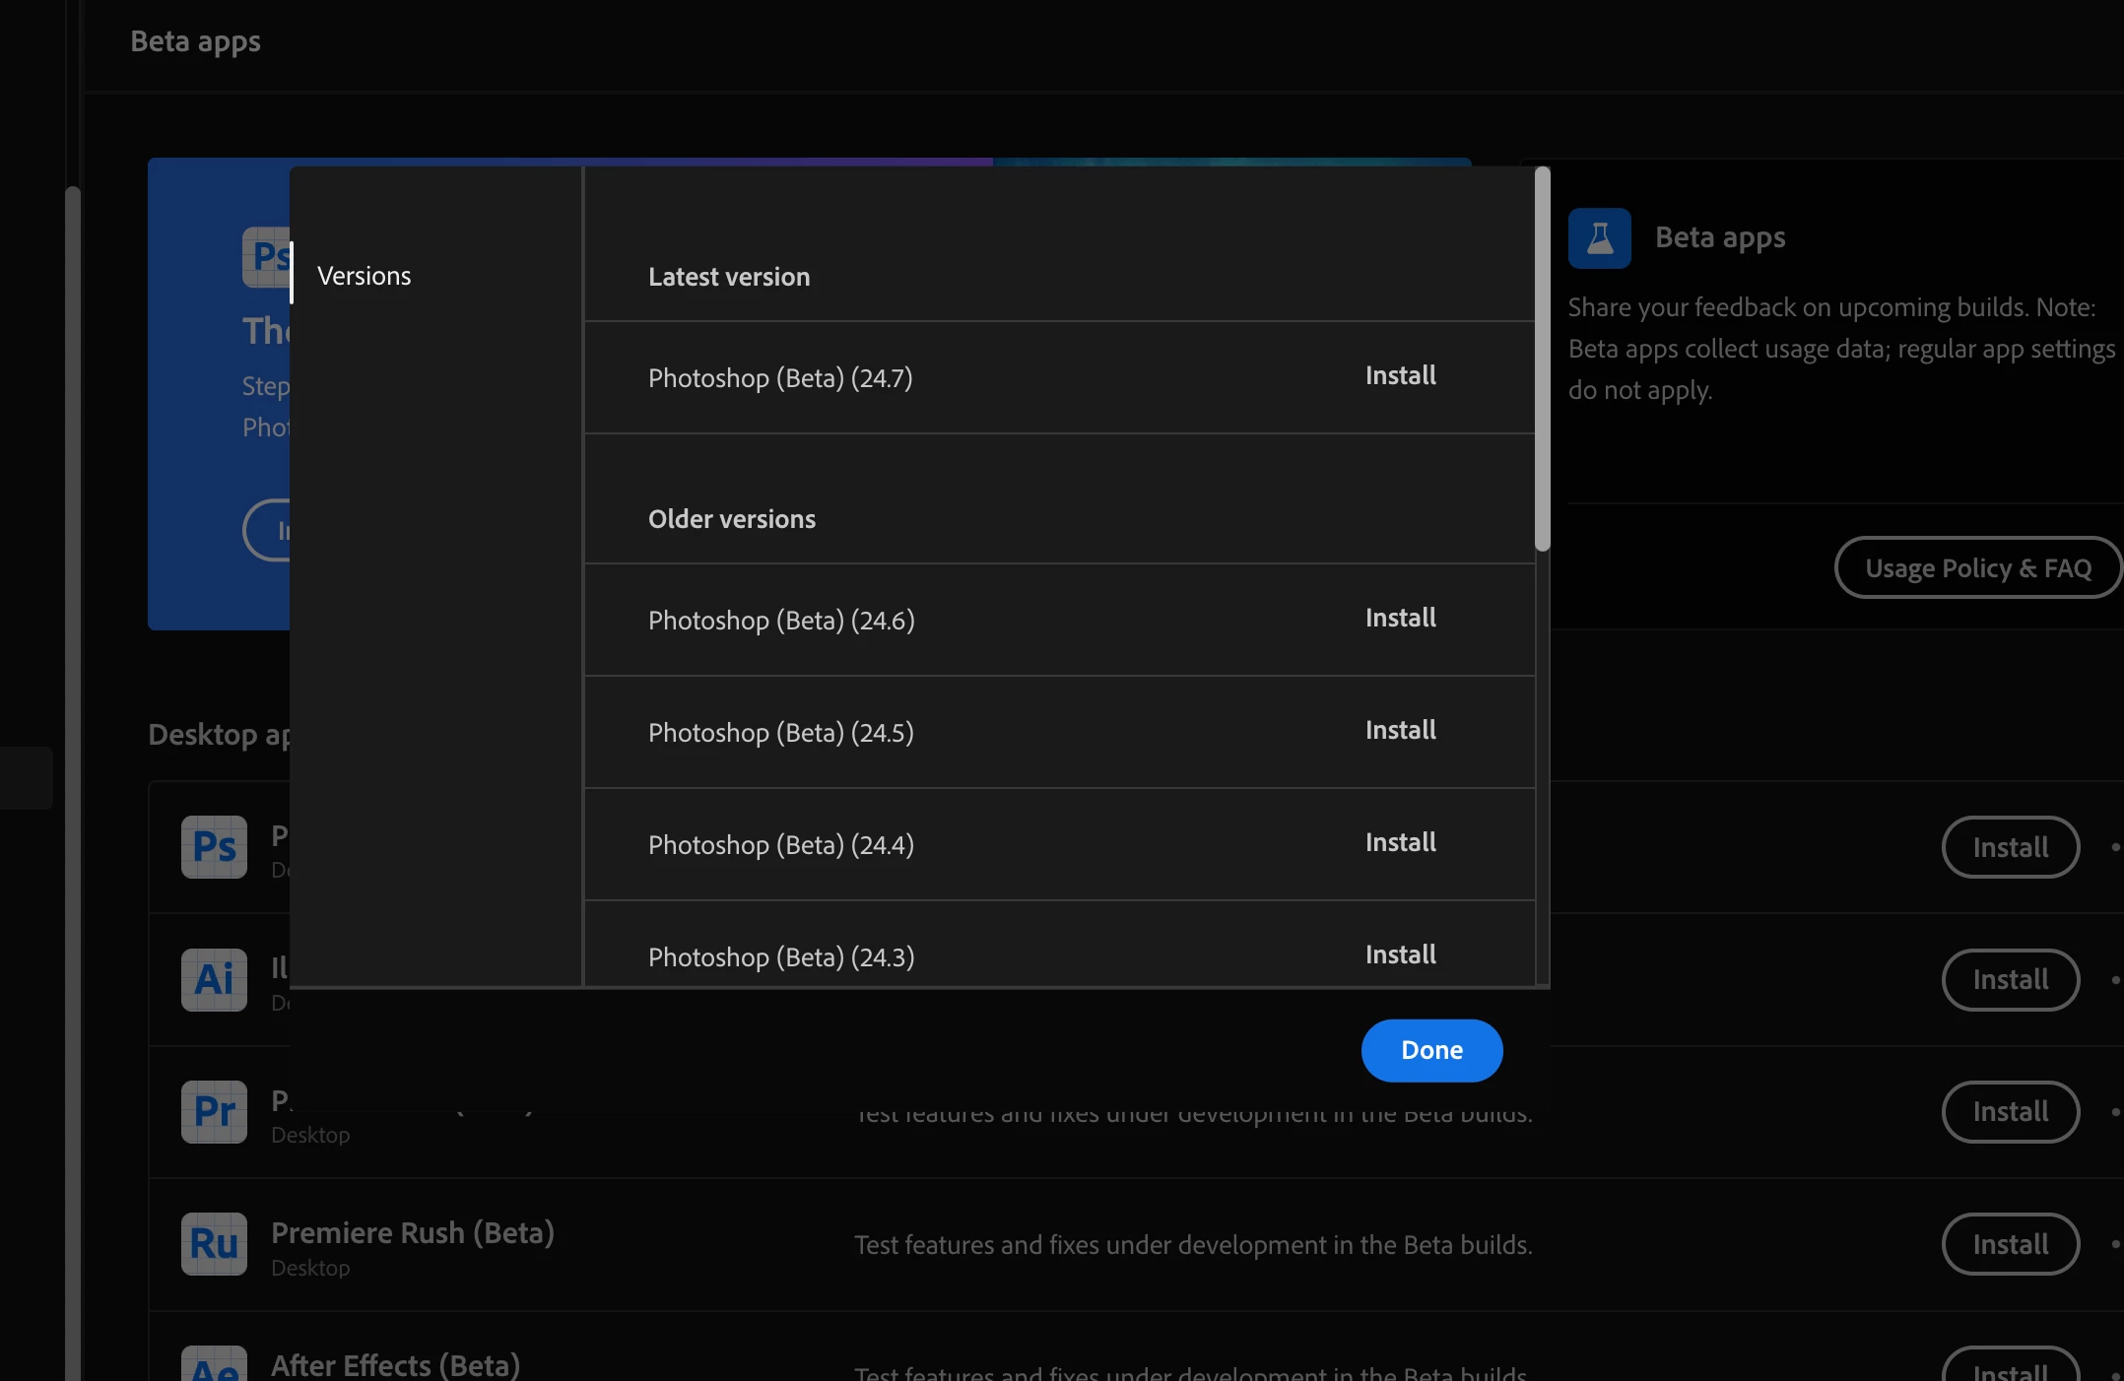Click Install button in Premiere Pro row
The image size is (2124, 1381).
pyautogui.click(x=2010, y=1112)
